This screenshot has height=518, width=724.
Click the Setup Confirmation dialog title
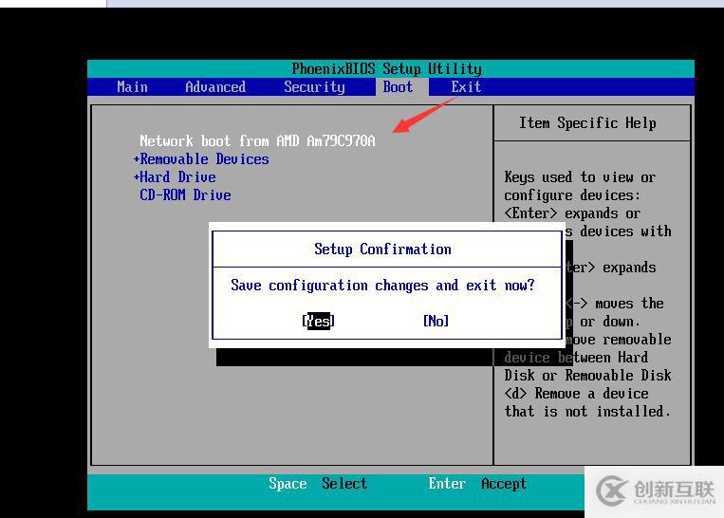click(x=382, y=249)
